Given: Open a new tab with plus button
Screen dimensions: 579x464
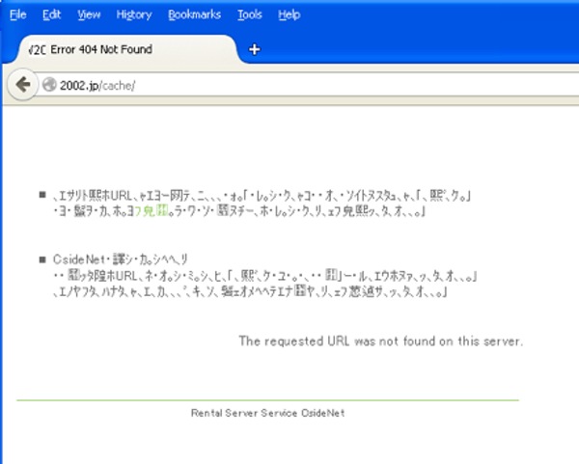Looking at the screenshot, I should pyautogui.click(x=255, y=50).
